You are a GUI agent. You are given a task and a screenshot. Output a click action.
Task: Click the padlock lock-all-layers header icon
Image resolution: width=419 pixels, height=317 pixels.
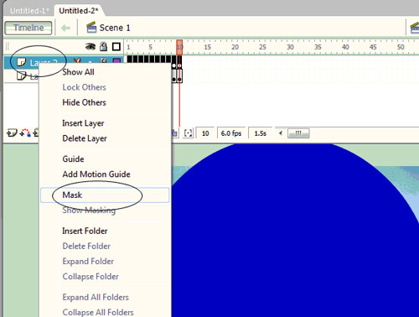click(x=103, y=46)
